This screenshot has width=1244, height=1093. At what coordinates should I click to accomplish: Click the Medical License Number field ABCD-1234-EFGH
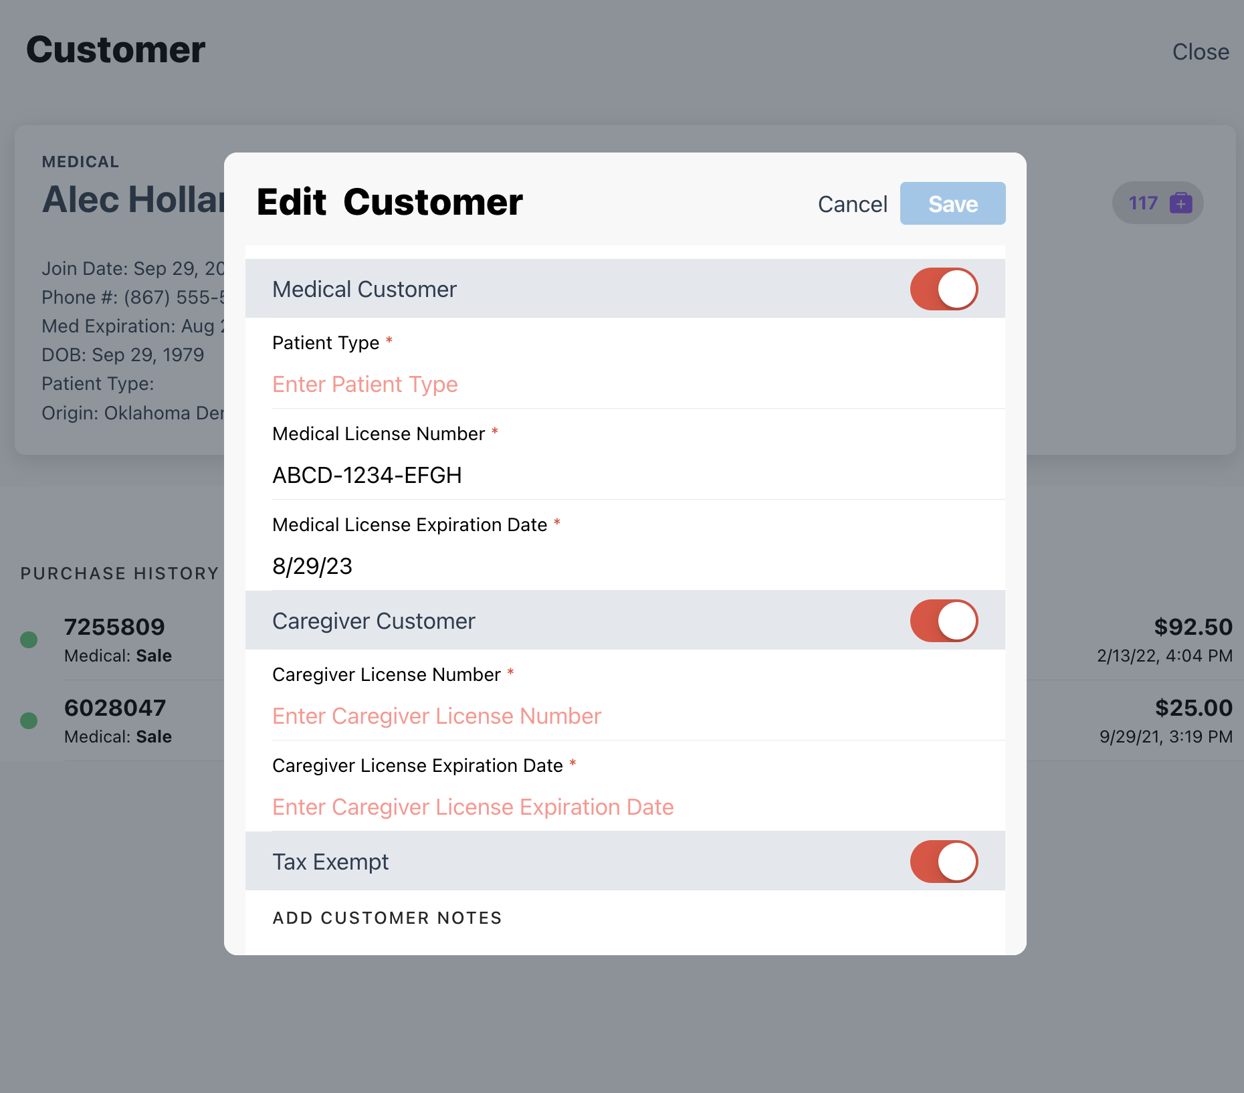click(x=367, y=476)
